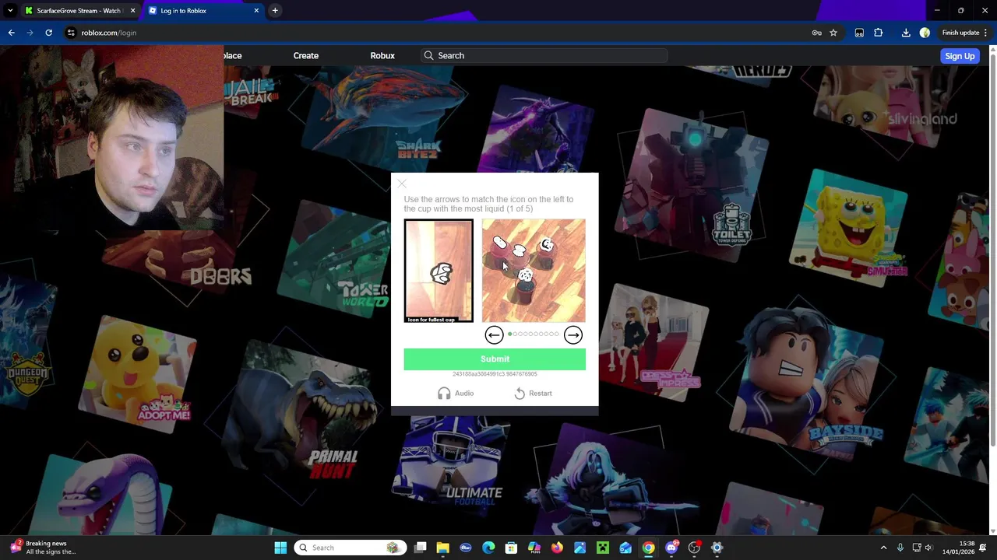Launch Microsoft Edge from the taskbar

coord(488,548)
